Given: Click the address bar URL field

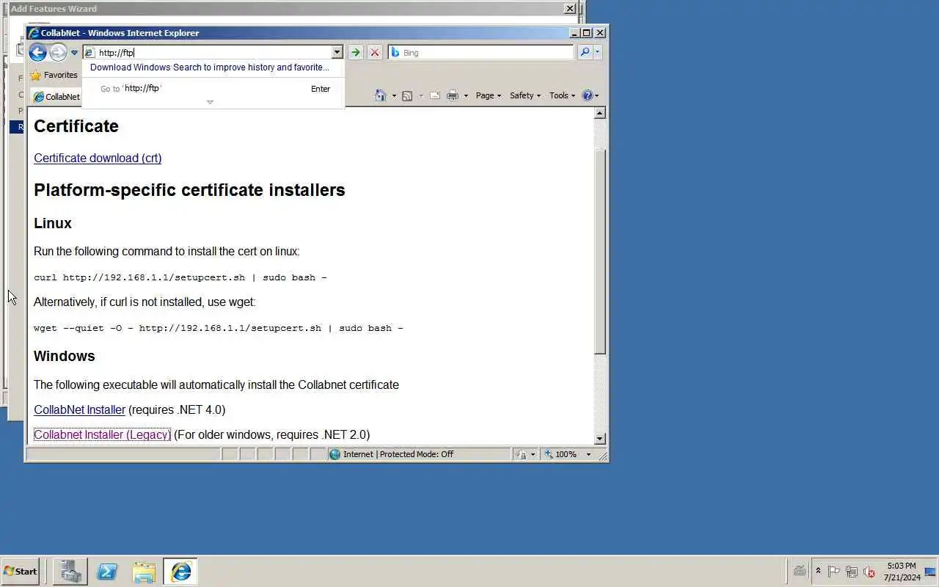Looking at the screenshot, I should [214, 52].
